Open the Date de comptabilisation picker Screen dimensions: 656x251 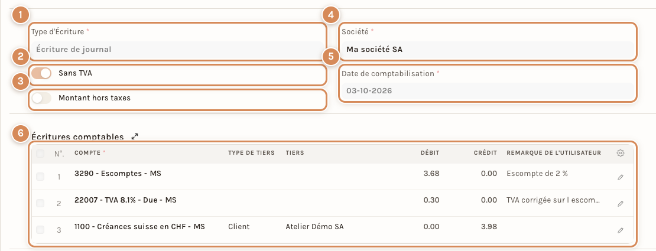coord(488,90)
